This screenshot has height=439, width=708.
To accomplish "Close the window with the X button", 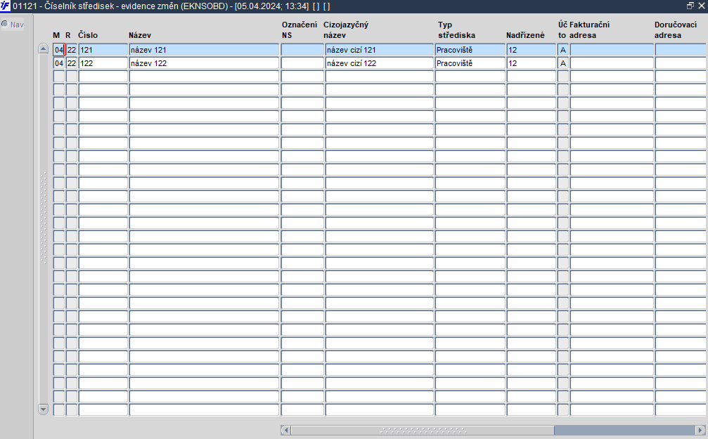I will pyautogui.click(x=701, y=6).
